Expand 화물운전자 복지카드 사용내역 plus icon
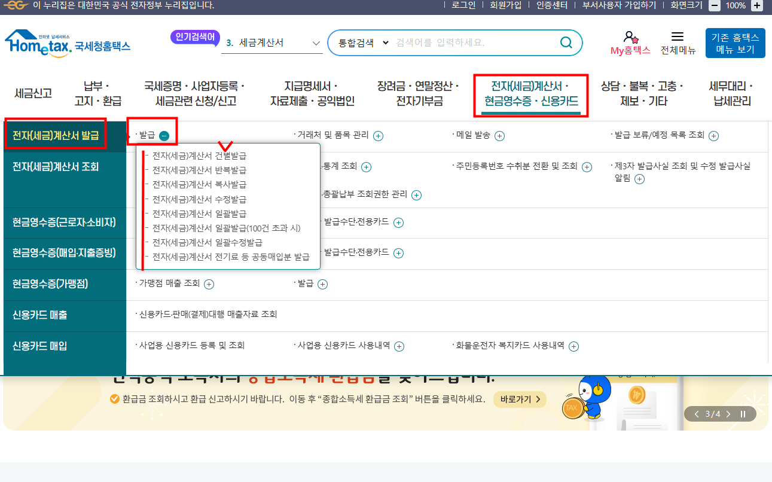772x482 pixels. (x=573, y=346)
